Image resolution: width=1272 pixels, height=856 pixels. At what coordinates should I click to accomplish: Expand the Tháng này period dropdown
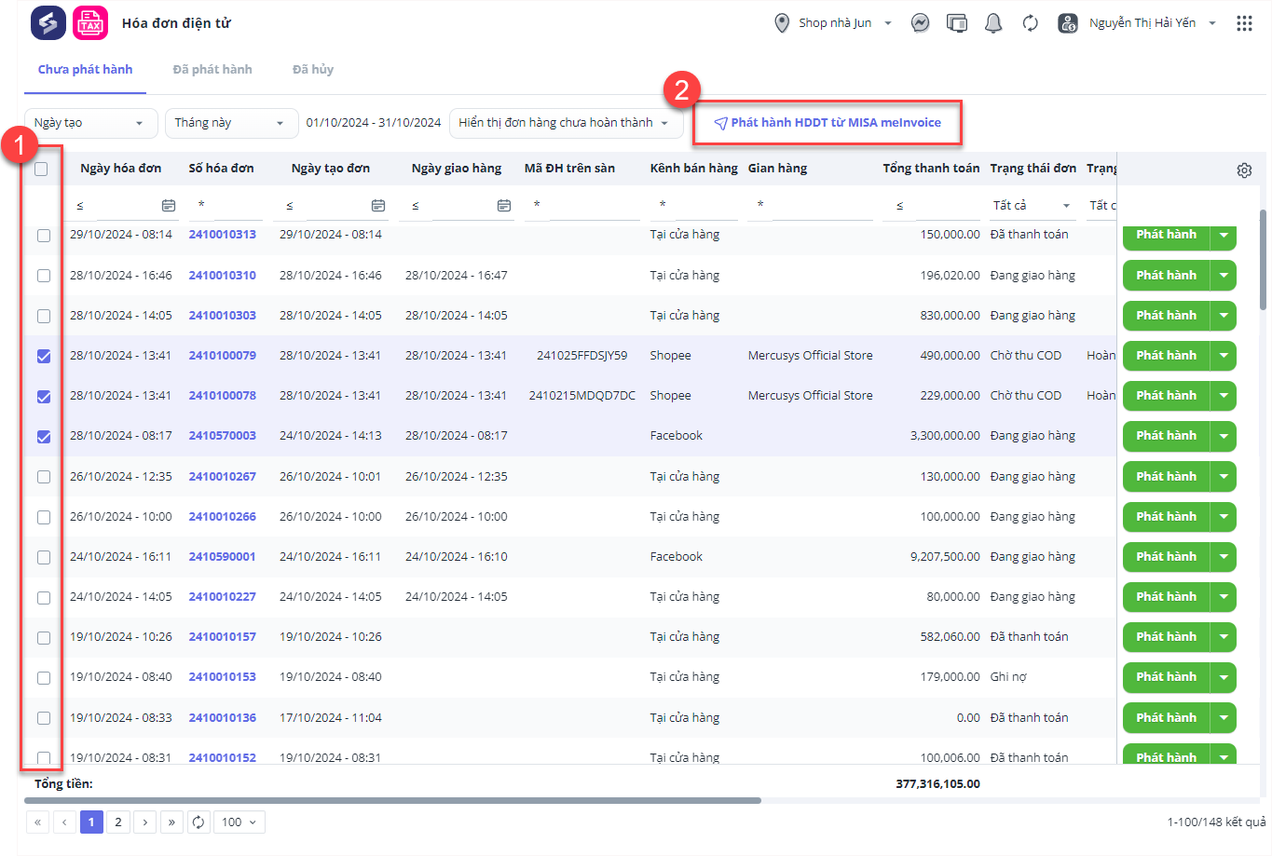[x=230, y=123]
